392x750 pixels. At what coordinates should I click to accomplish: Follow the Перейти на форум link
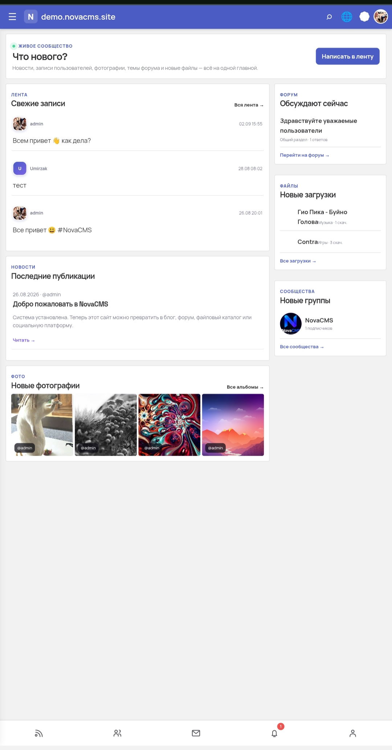click(x=305, y=155)
